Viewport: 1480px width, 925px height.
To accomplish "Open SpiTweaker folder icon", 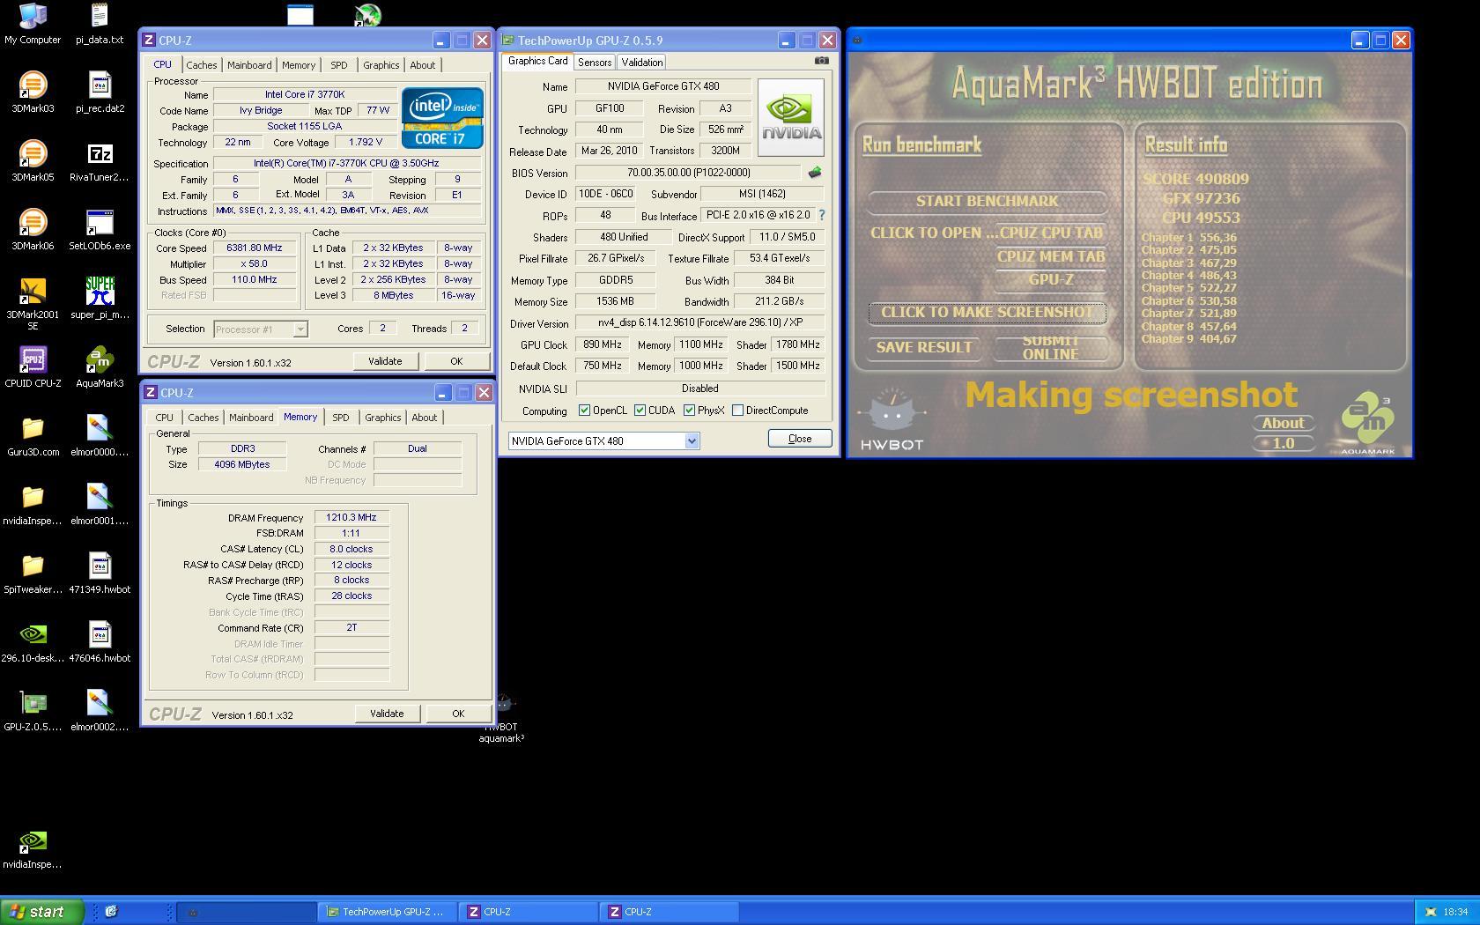I will click(x=33, y=573).
